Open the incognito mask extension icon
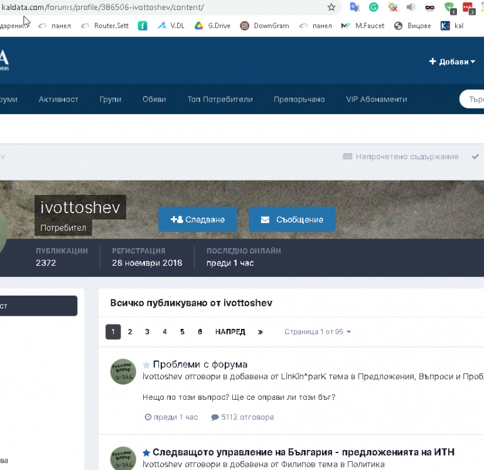 tap(429, 7)
